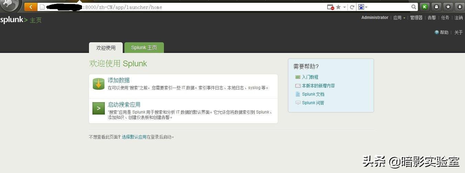Log out via the 注销 link
The image size is (465, 173).
pos(458,18)
